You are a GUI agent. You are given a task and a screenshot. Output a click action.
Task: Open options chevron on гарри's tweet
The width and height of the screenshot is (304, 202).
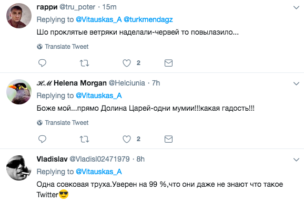(296, 7)
